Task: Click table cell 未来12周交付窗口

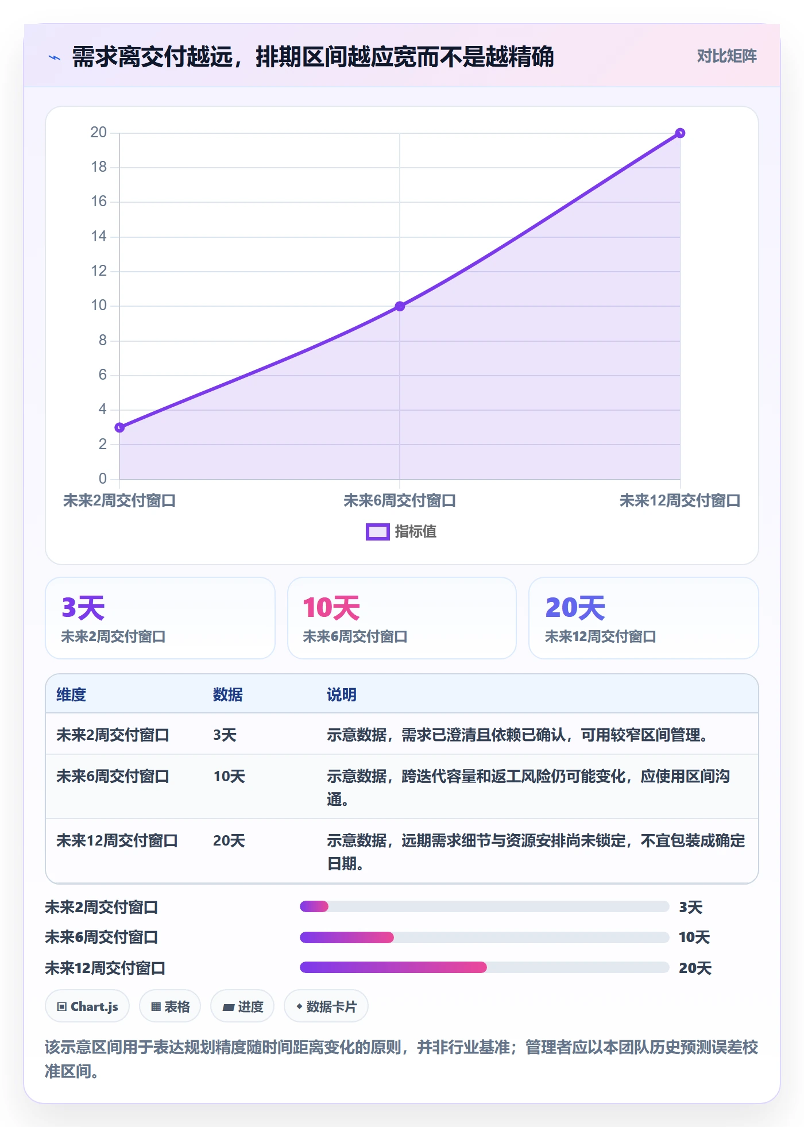Action: 117,841
